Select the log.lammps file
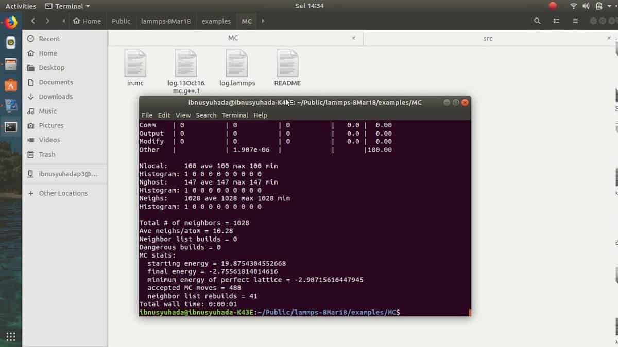 pyautogui.click(x=237, y=68)
